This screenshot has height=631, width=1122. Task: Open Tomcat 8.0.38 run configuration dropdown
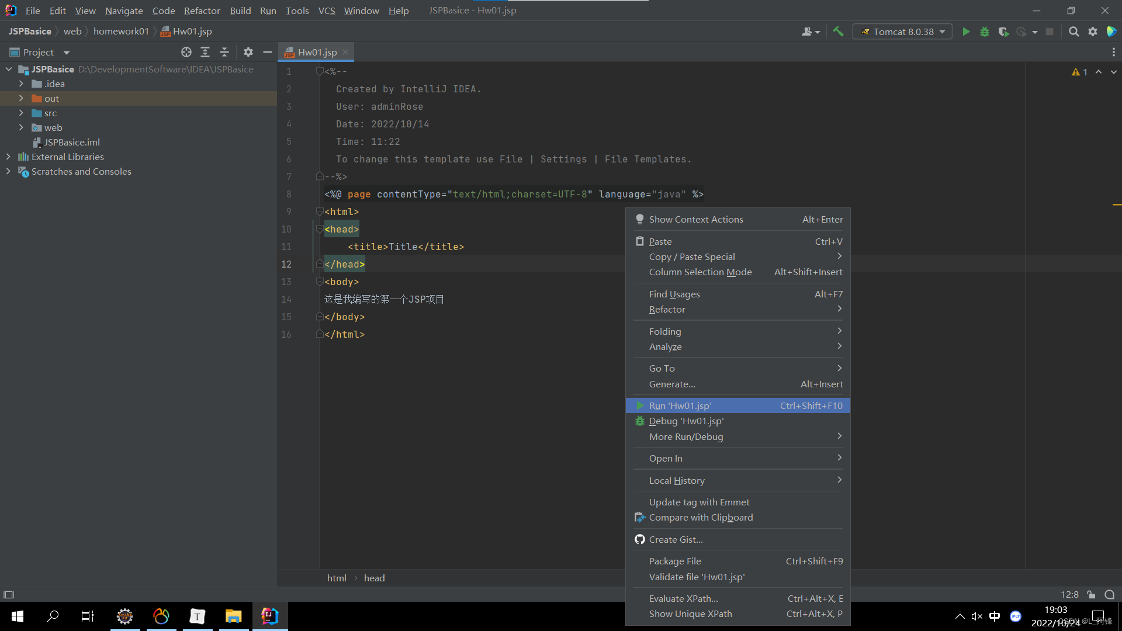(903, 32)
